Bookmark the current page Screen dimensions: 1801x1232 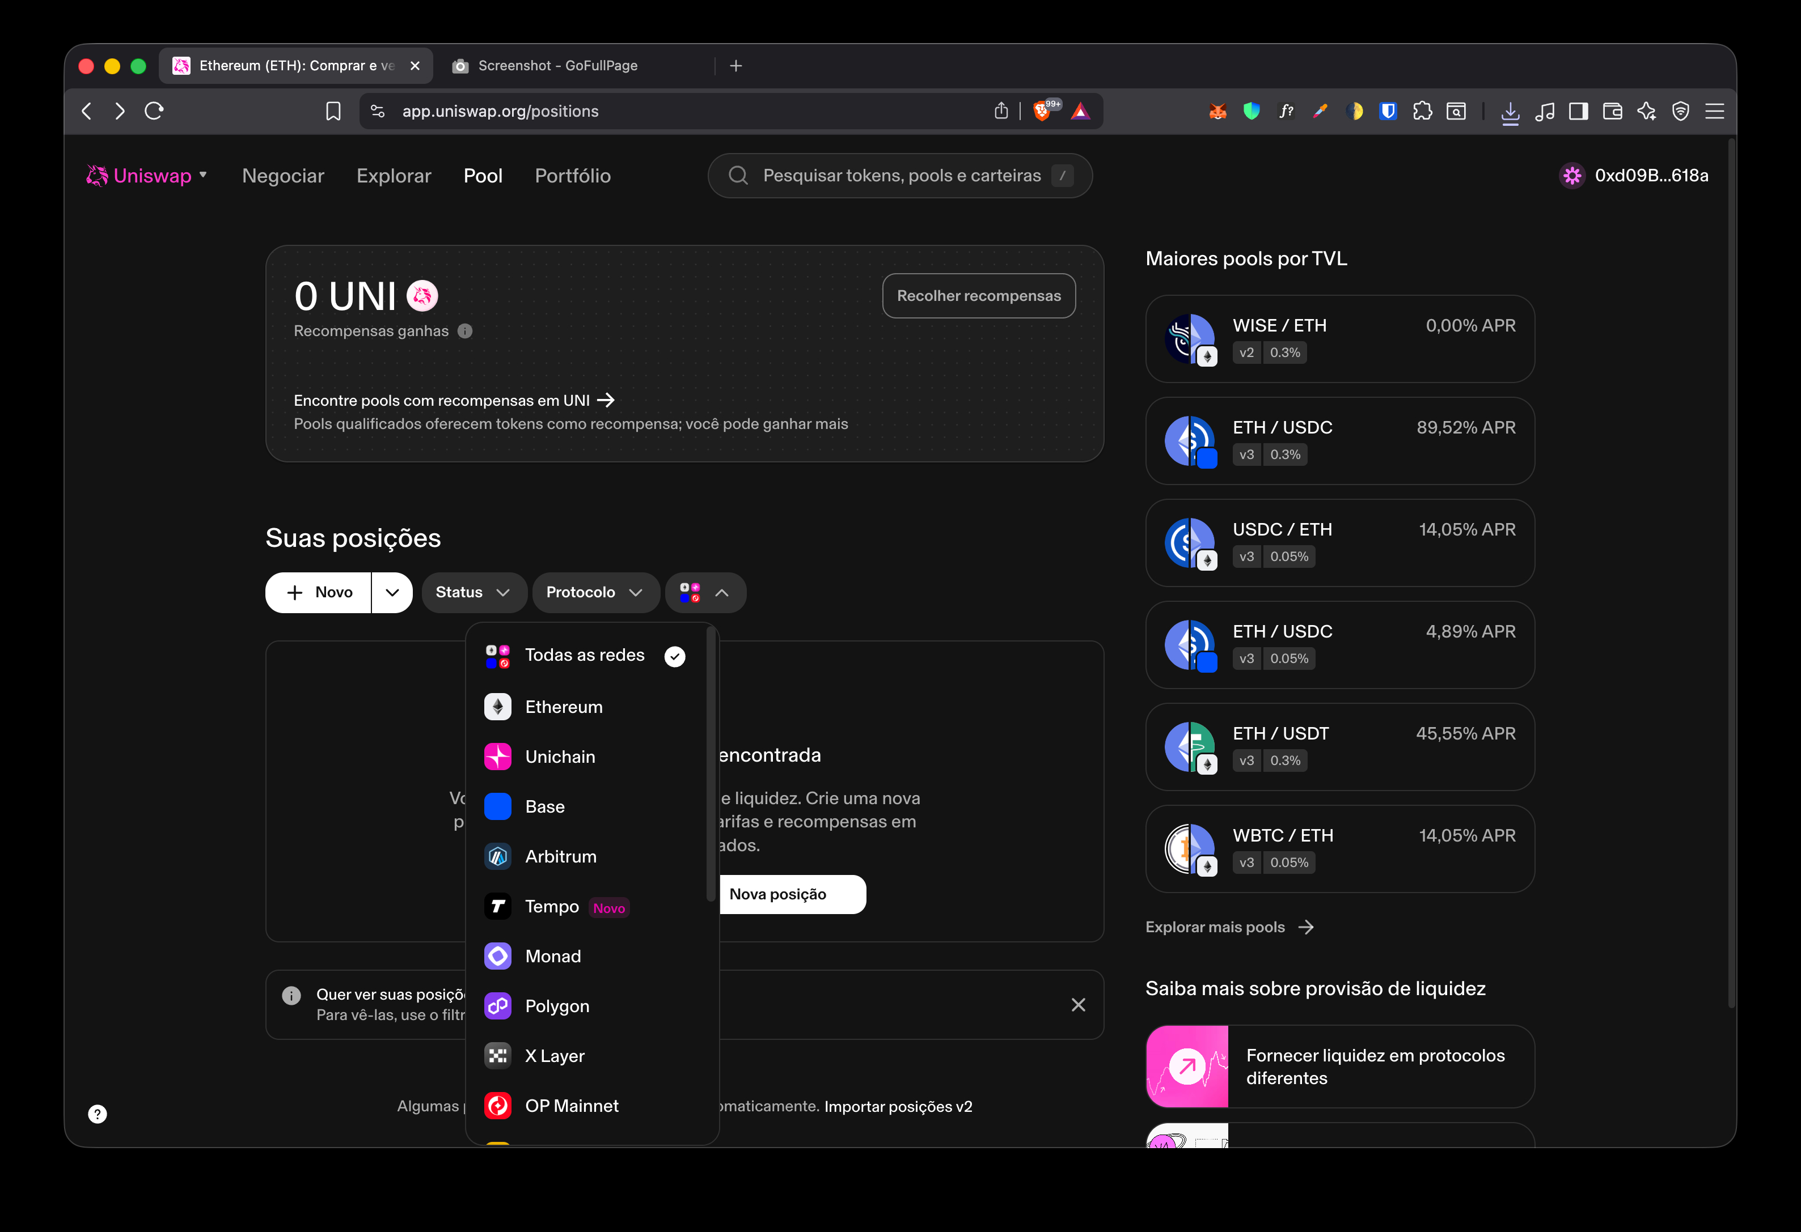coord(333,112)
